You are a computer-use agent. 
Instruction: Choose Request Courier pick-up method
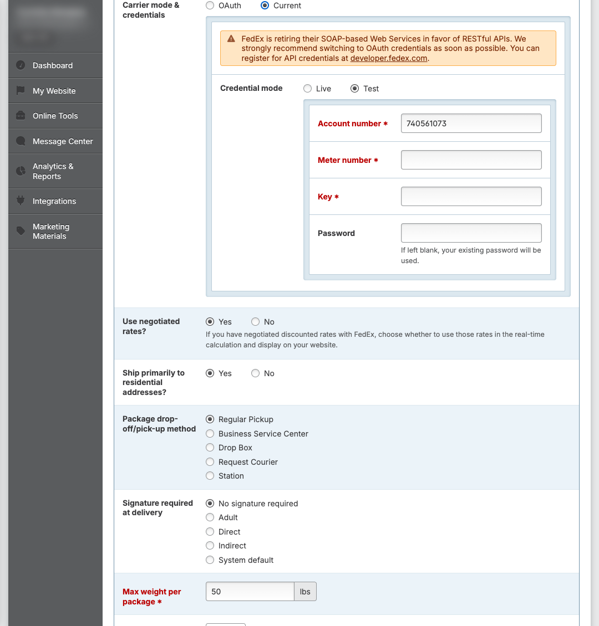tap(210, 462)
